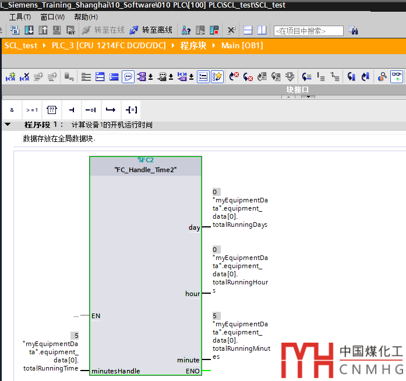Image resolution: width=406 pixels, height=381 pixels.
Task: Select totalRunningTime operand at minutesHandle input
Action: coord(51,356)
